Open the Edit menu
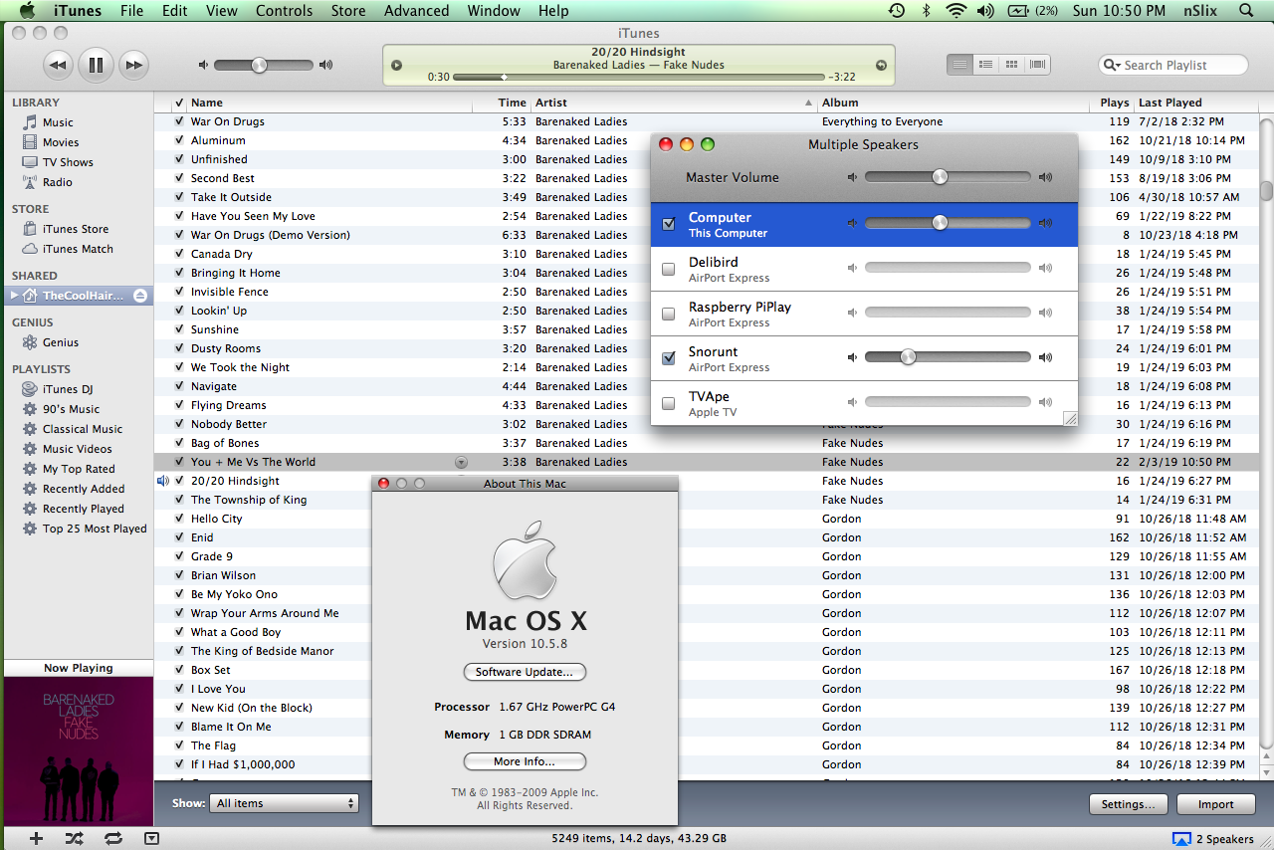Image resolution: width=1274 pixels, height=850 pixels. click(174, 11)
